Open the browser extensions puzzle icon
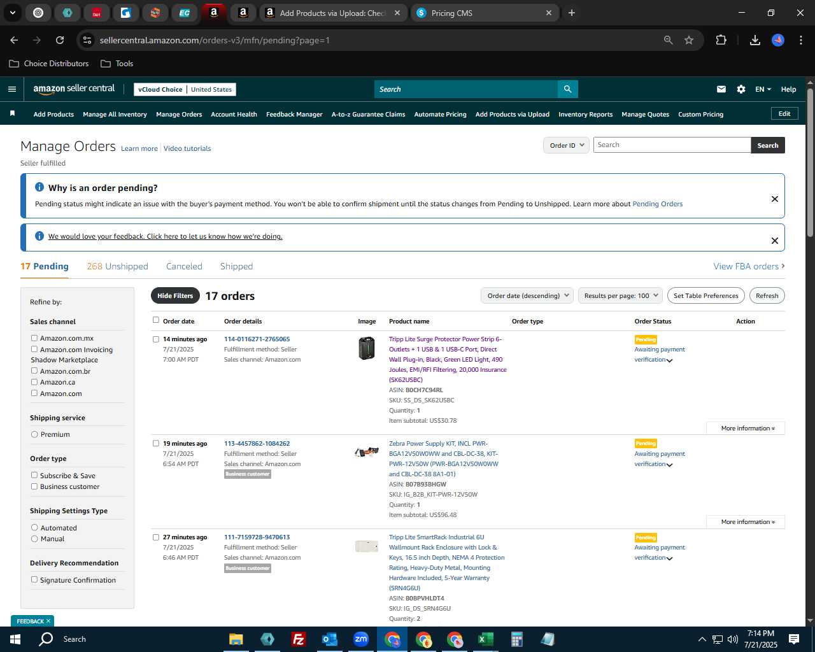 pyautogui.click(x=721, y=40)
